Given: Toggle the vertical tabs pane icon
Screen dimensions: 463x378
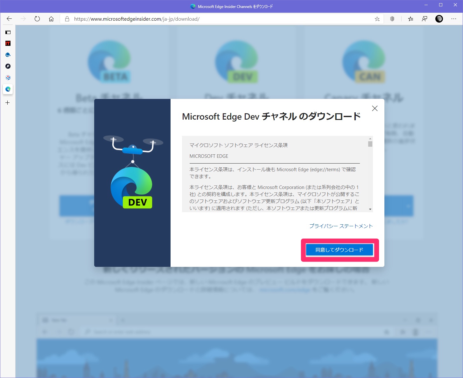Looking at the screenshot, I should (x=8, y=32).
